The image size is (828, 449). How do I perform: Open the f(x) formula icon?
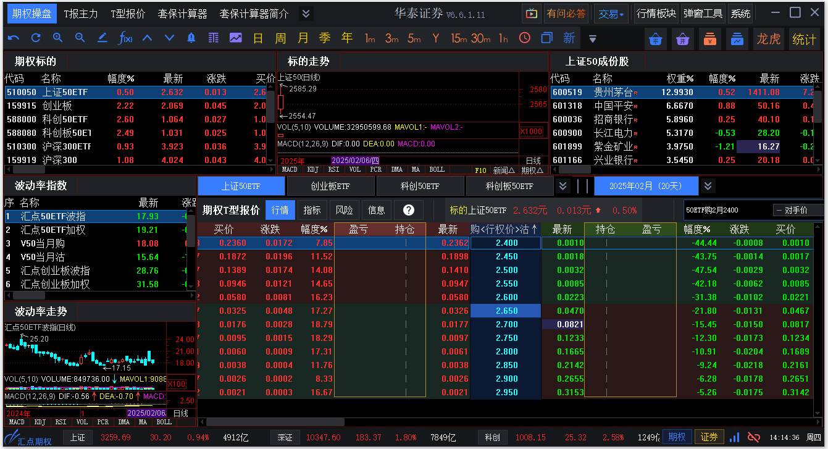tap(125, 38)
